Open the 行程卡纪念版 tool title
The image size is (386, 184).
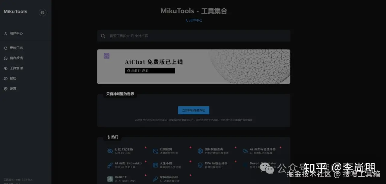(x=124, y=149)
